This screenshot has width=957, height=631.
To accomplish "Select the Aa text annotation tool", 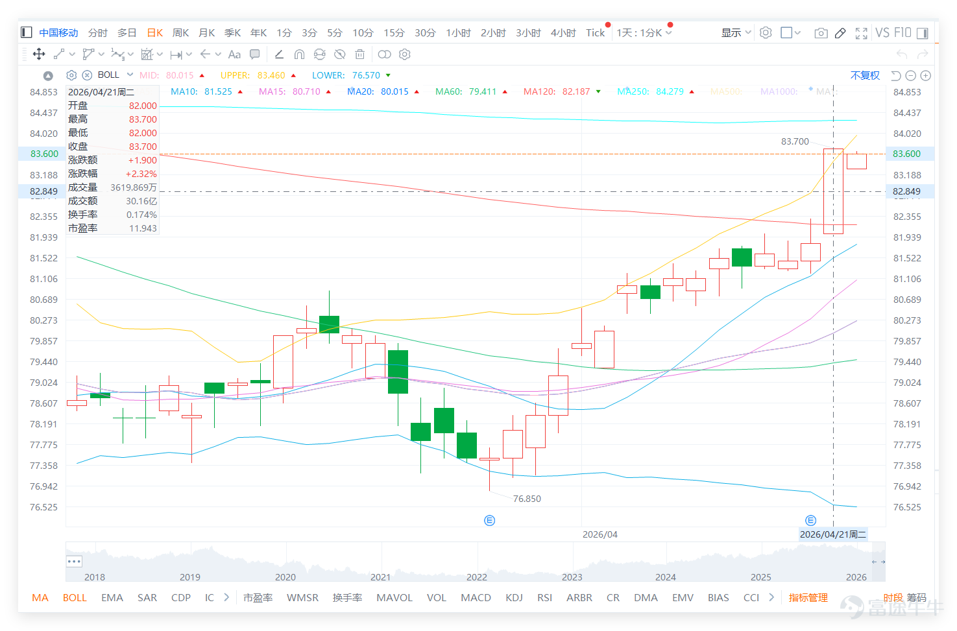I will pos(234,54).
